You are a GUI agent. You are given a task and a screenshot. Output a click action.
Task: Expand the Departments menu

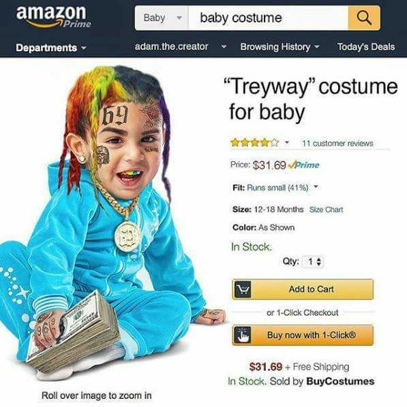(x=50, y=48)
